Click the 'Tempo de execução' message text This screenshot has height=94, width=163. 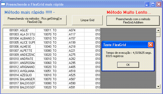point(129,53)
